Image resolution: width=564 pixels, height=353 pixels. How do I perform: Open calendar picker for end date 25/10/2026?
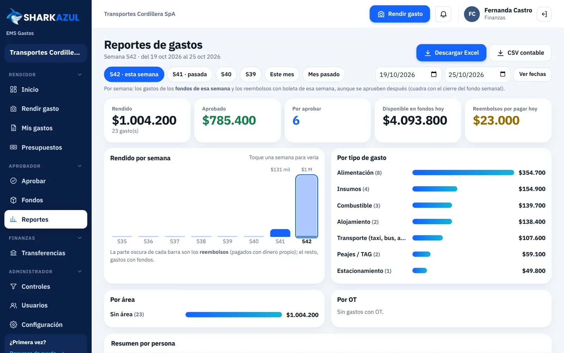[503, 74]
